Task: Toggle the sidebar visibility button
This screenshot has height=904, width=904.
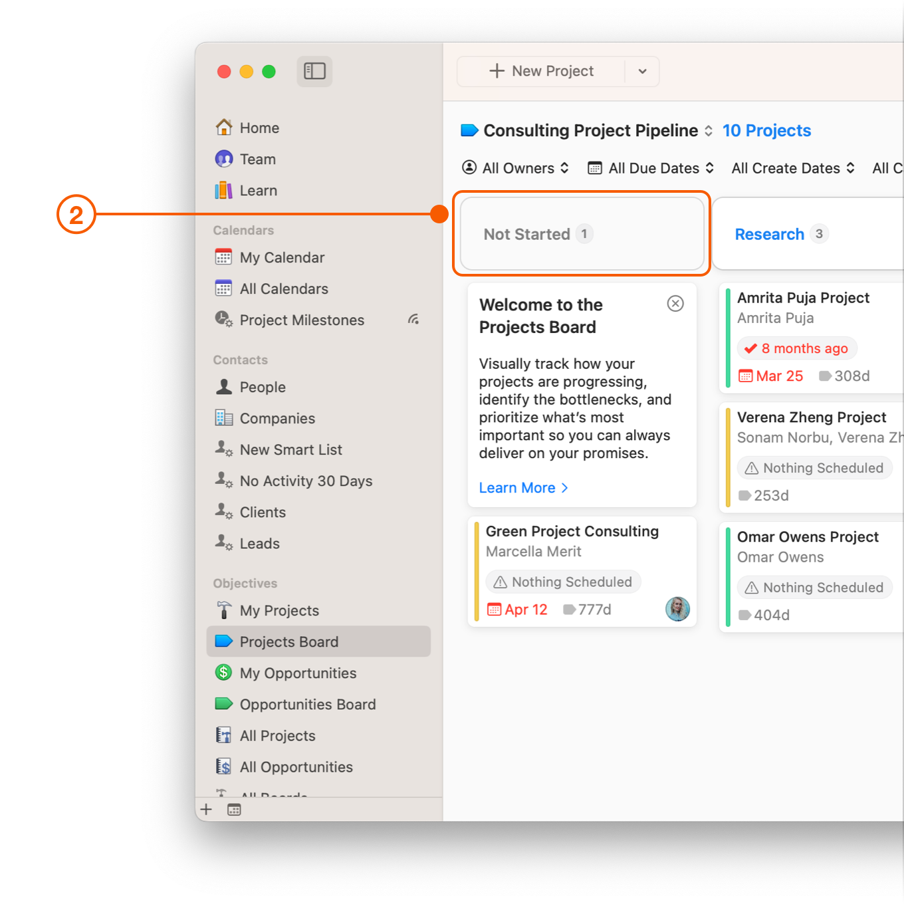Action: click(314, 71)
